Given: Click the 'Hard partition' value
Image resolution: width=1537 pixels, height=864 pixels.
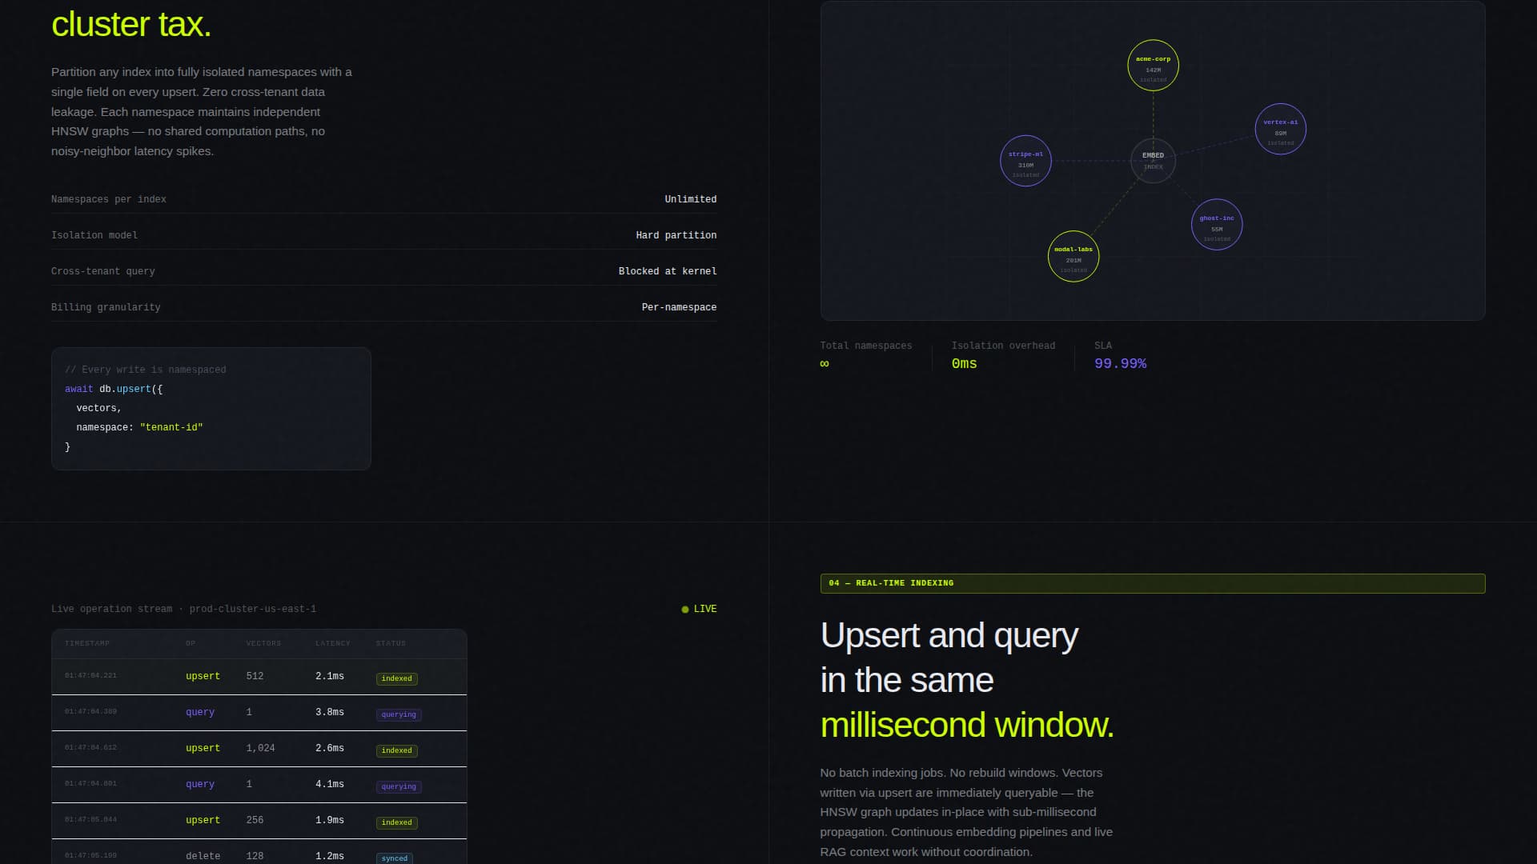Looking at the screenshot, I should [x=676, y=235].
